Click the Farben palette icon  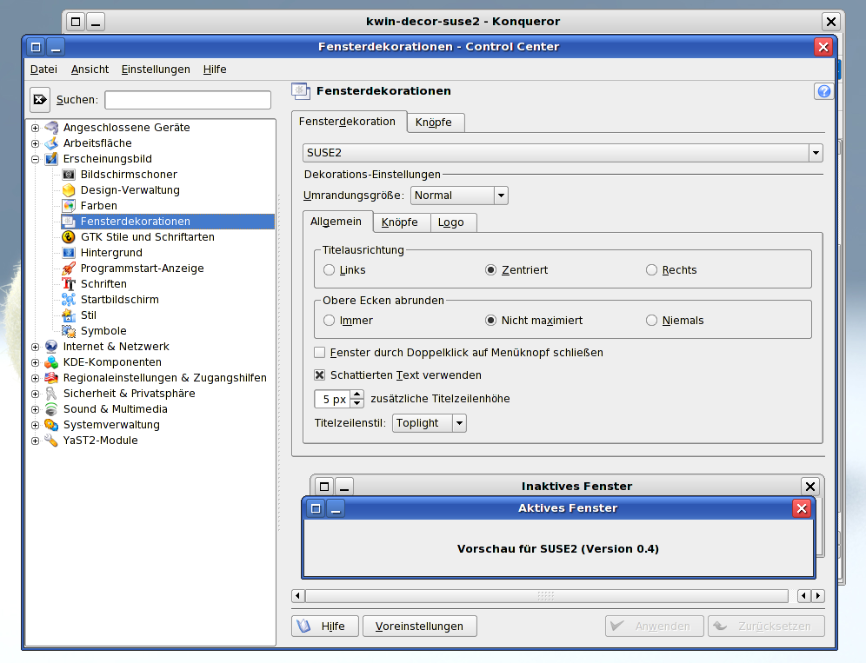tap(69, 206)
